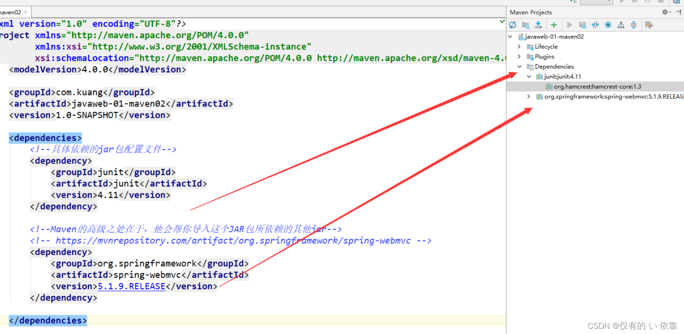The width and height of the screenshot is (684, 334).
Task: Toggle Skip Tests mode lightning icon
Action: tap(608, 25)
